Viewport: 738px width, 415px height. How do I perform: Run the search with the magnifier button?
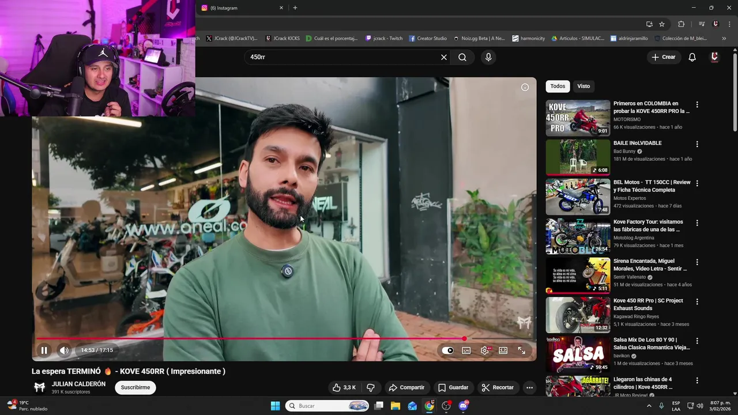click(x=462, y=57)
